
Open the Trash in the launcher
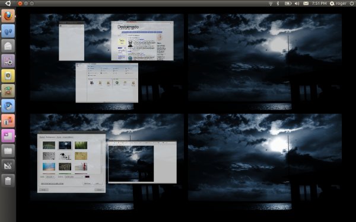coord(8,181)
